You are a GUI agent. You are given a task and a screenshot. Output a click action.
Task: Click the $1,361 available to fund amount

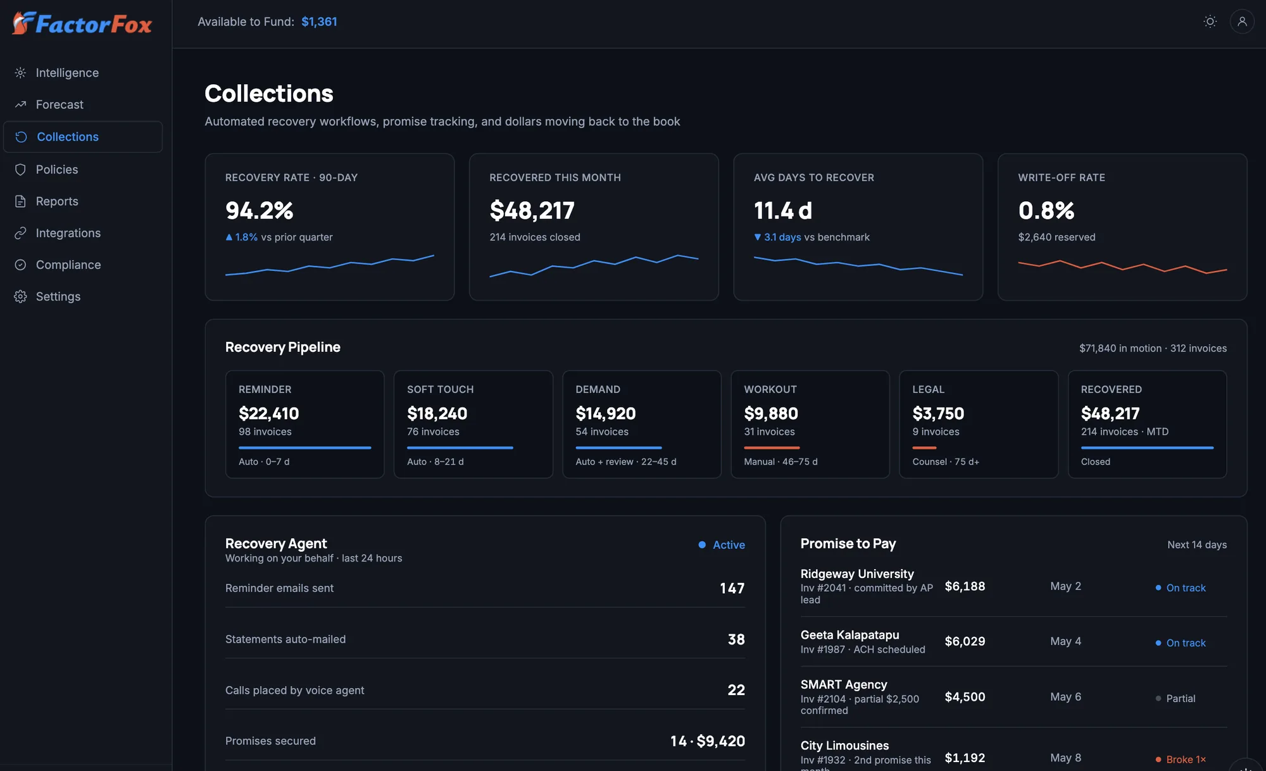(x=319, y=22)
